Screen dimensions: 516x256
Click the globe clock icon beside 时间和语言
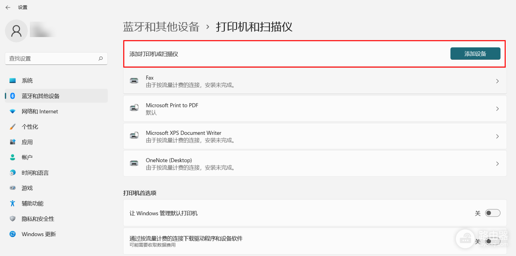pos(12,173)
